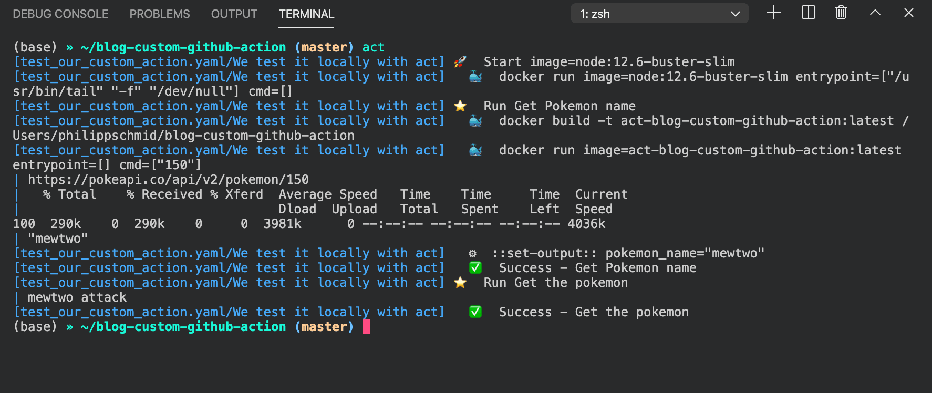Open the pokeapi.co/api/v2/pokemon/150 URL

[168, 180]
